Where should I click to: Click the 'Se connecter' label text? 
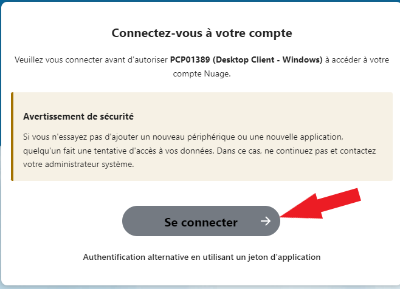coord(201,222)
